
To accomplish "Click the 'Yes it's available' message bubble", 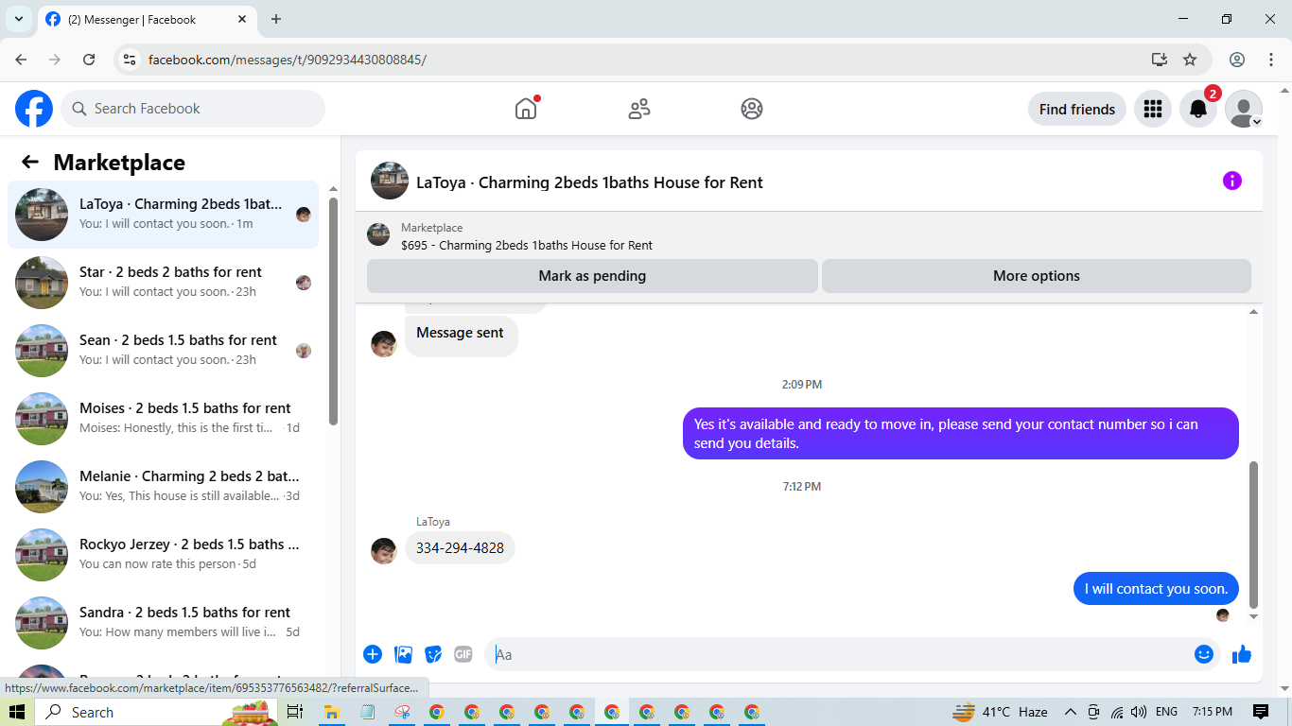I will click(961, 434).
